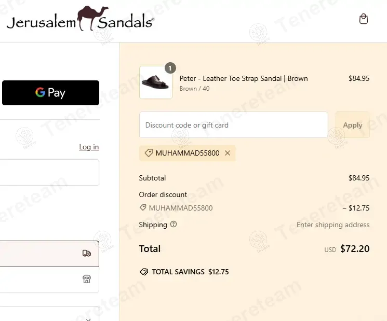Focus the Discount code or gift card field
387x321 pixels.
(x=233, y=125)
